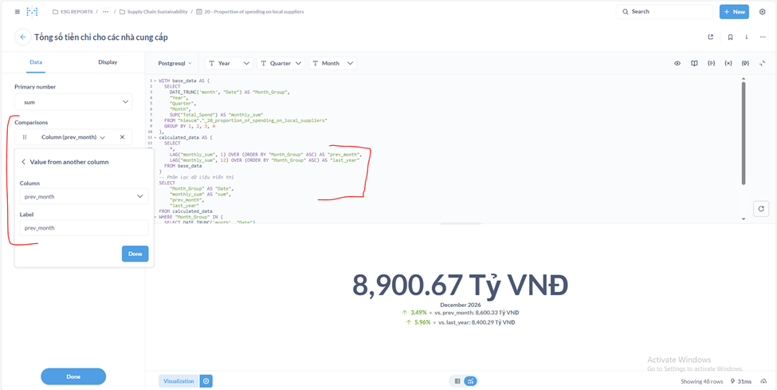Open the Column prev_month dropdown

coord(84,196)
